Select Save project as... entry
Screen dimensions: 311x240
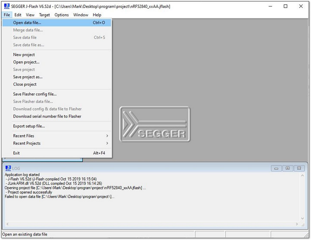[57, 77]
